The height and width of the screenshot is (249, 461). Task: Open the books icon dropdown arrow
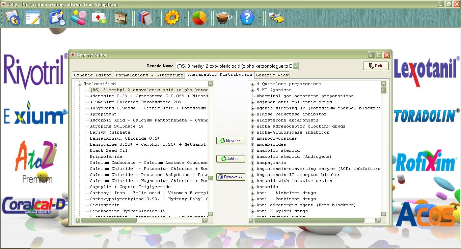pyautogui.click(x=158, y=18)
